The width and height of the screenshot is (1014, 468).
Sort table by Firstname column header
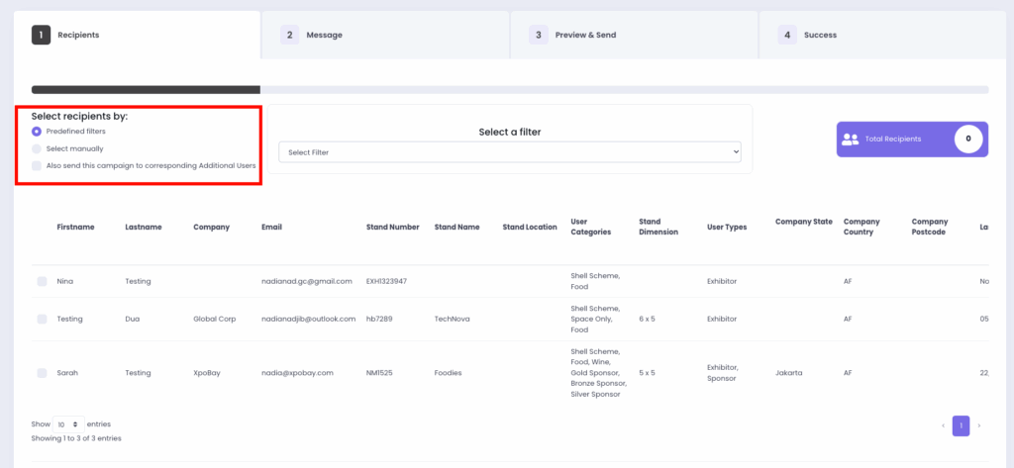click(x=75, y=228)
